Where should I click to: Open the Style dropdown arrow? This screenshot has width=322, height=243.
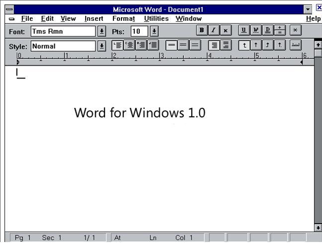pos(102,46)
